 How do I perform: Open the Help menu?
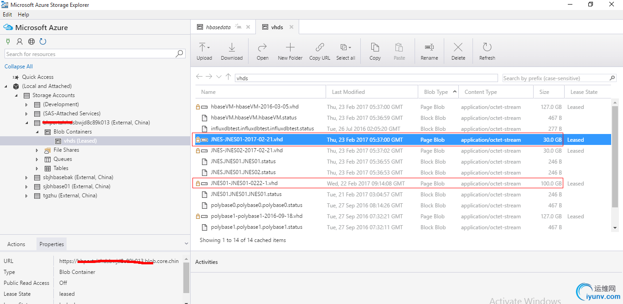[23, 15]
